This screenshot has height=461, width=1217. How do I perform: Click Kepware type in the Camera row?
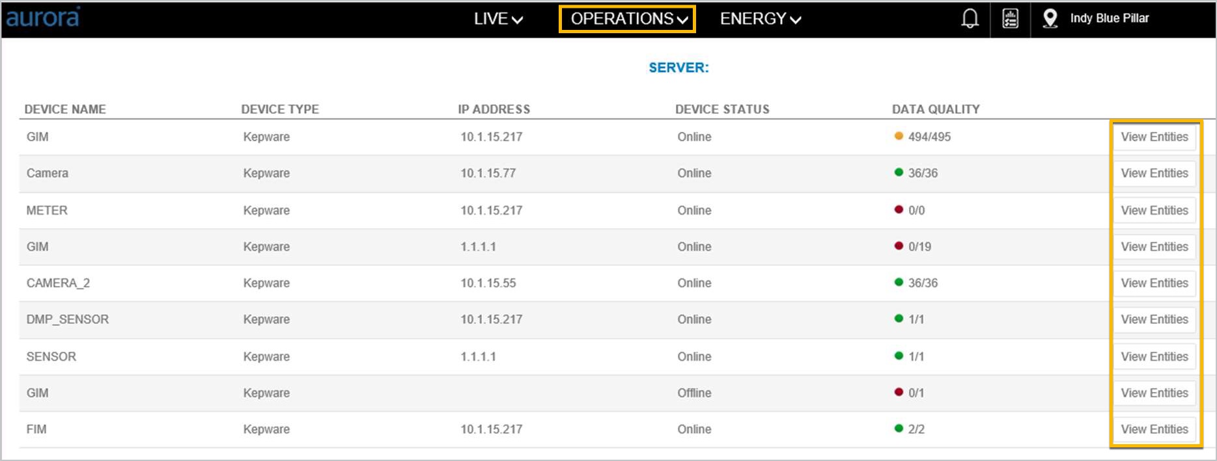266,174
